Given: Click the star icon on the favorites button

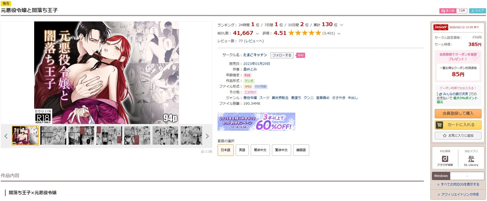Looking at the screenshot, I should pyautogui.click(x=445, y=136).
